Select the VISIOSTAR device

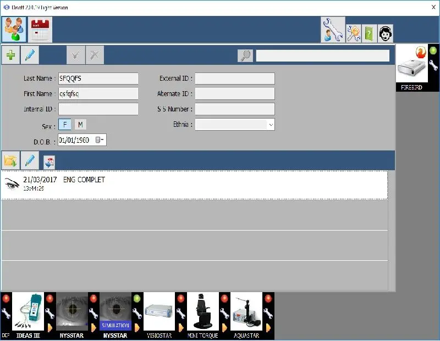(158, 315)
